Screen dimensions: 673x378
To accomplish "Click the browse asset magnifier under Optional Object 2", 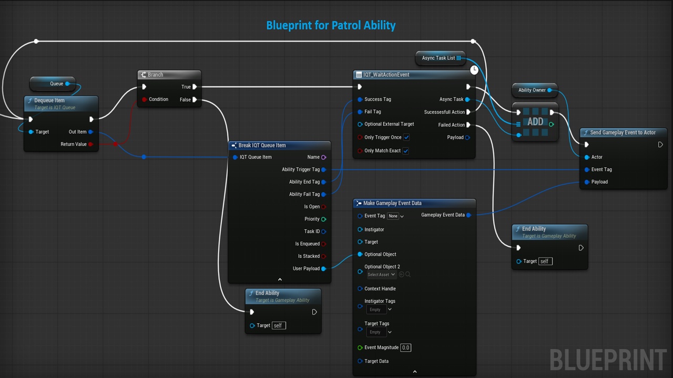I will tap(407, 275).
